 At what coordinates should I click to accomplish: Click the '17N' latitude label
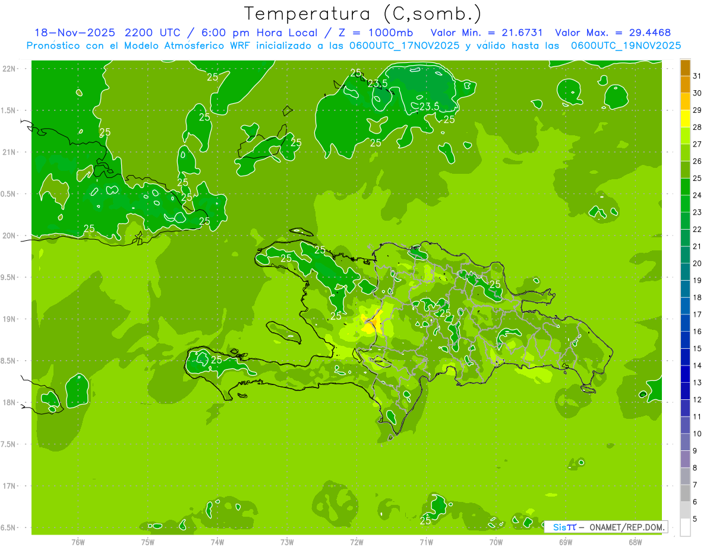click(x=11, y=486)
